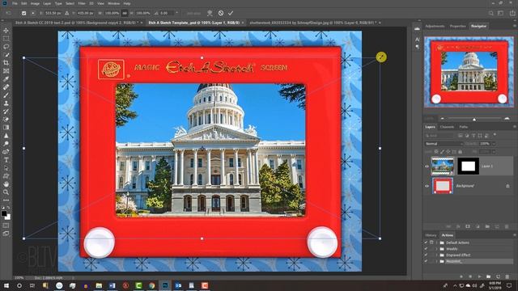Click the delete layer trash icon
Screen dimensions: 518x291
(507, 226)
